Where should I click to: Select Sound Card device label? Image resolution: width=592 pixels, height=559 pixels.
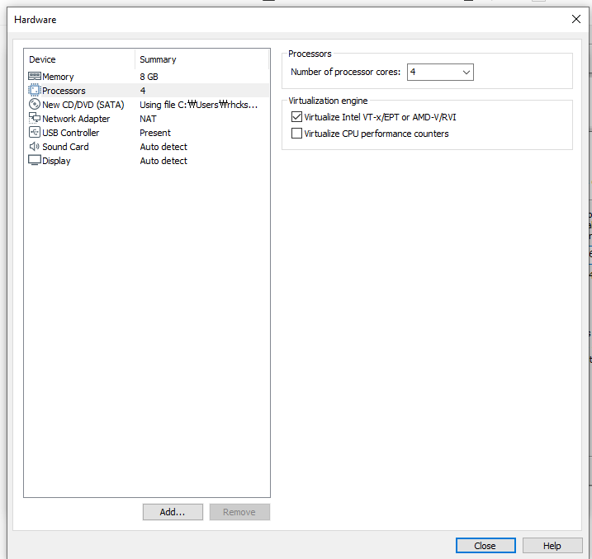(x=65, y=147)
